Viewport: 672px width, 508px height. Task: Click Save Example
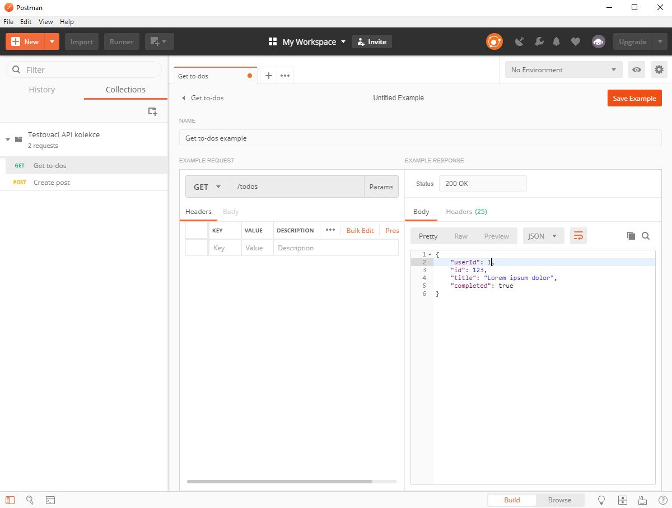(634, 98)
